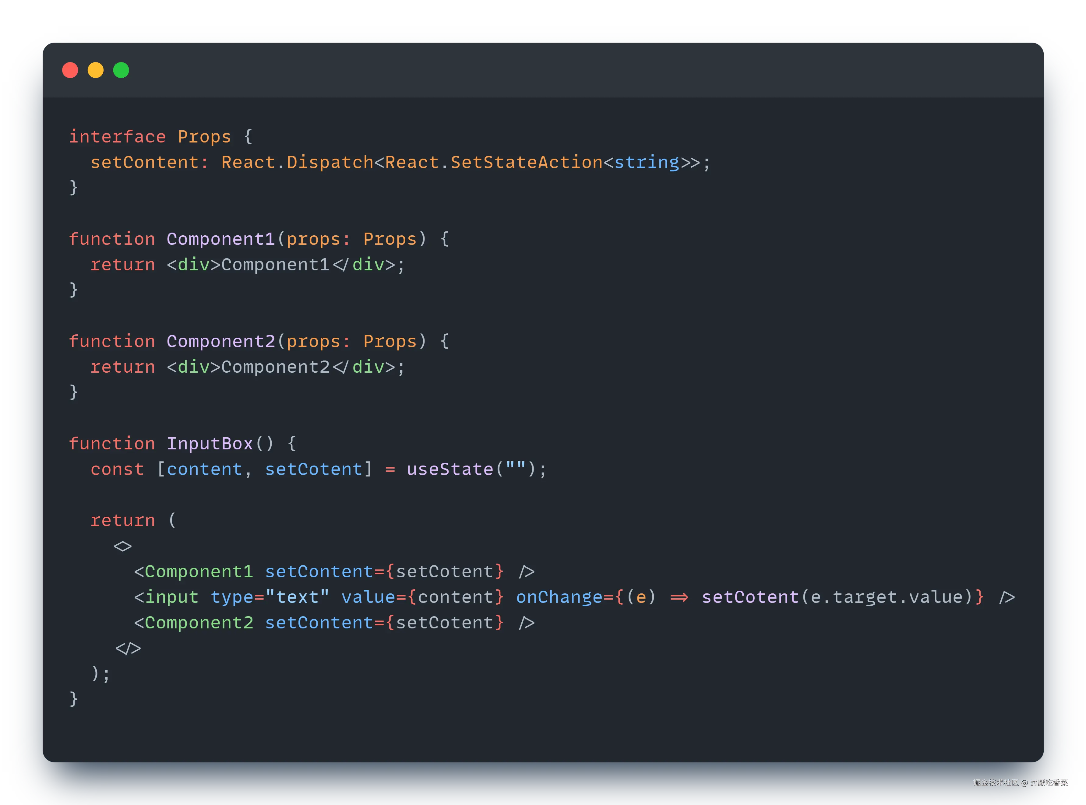
Task: Click the yellow minimize dot
Action: tap(96, 70)
